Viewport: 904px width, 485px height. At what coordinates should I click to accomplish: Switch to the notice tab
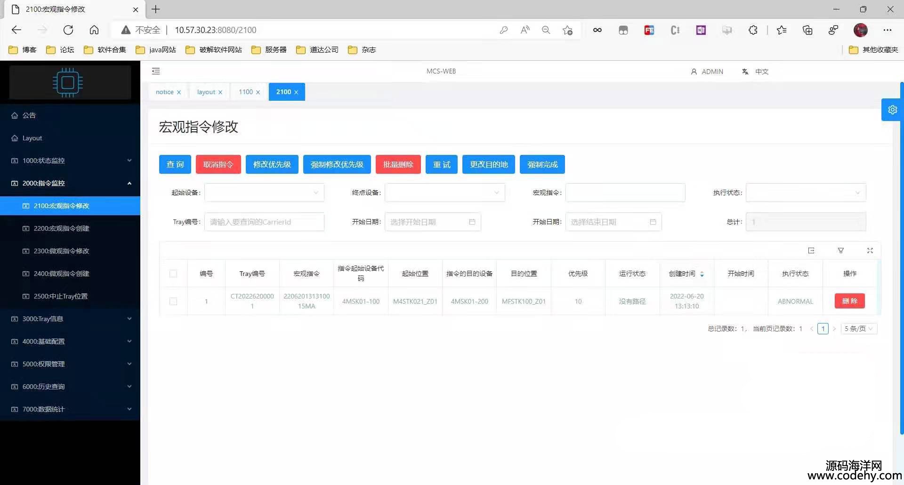click(165, 92)
